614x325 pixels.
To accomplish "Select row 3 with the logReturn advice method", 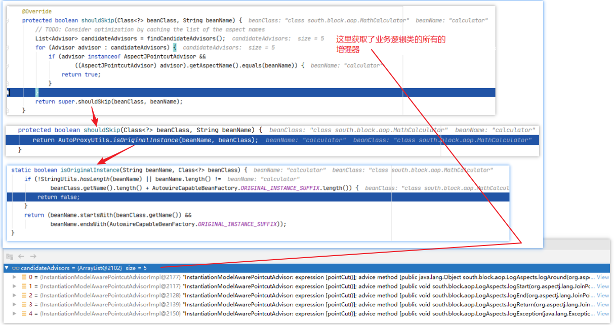I will 307,304.
